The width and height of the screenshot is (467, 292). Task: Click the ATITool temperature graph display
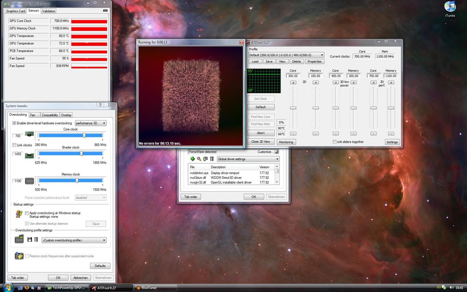(x=264, y=81)
